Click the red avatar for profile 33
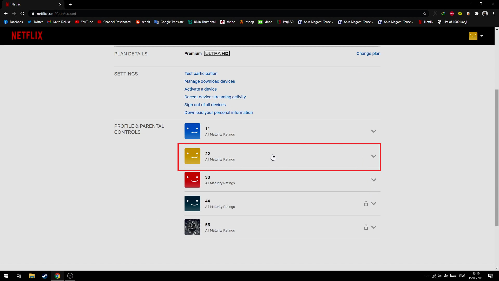Image resolution: width=499 pixels, height=281 pixels. [x=192, y=180]
